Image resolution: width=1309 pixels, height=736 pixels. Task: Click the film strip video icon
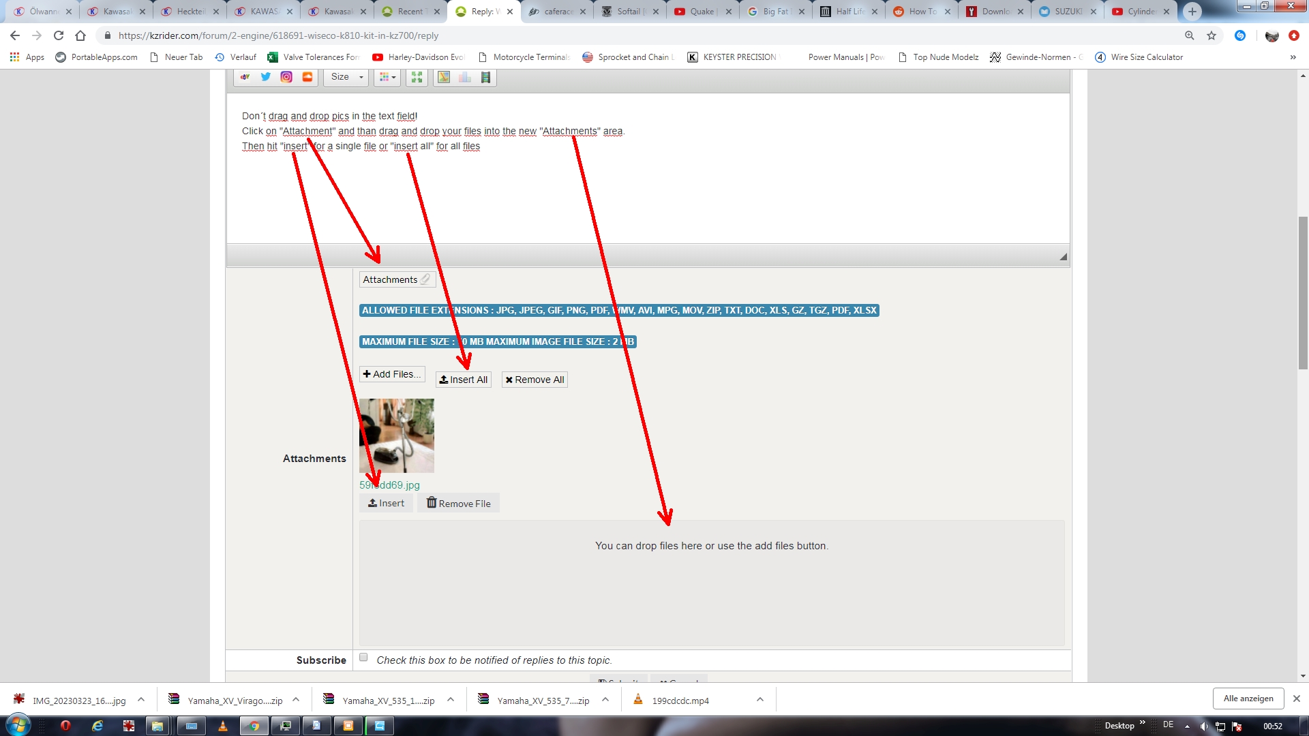[x=485, y=77]
